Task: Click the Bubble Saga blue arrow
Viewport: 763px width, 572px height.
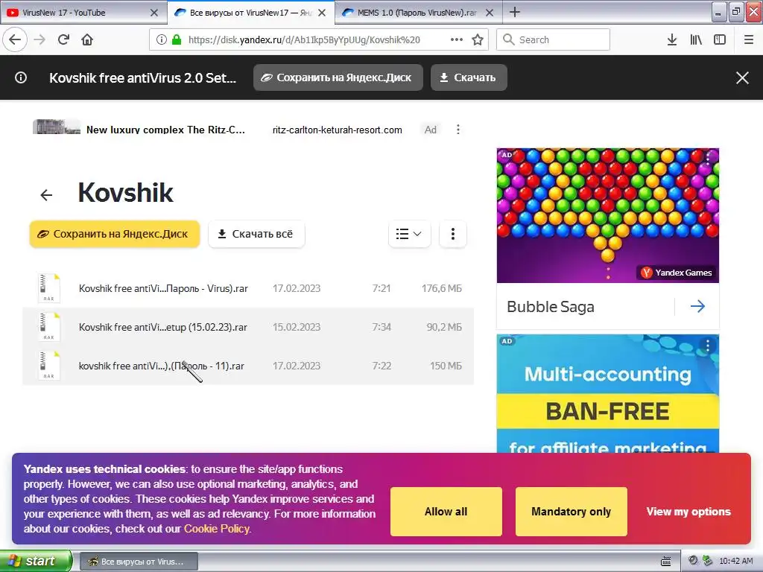Action: click(x=697, y=306)
